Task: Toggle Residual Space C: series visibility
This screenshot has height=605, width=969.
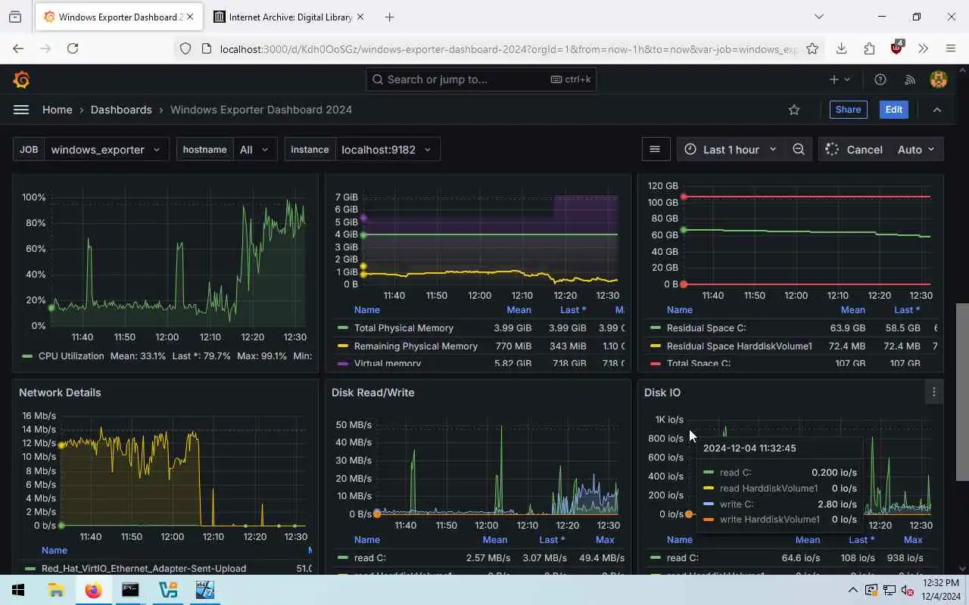Action: click(706, 328)
